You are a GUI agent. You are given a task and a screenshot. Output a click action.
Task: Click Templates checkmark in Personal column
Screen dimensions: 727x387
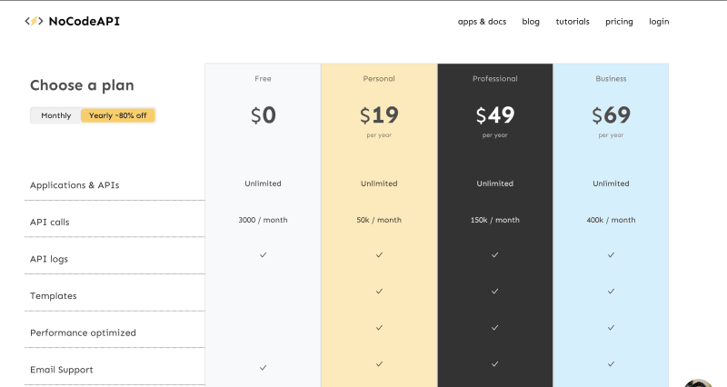379,292
